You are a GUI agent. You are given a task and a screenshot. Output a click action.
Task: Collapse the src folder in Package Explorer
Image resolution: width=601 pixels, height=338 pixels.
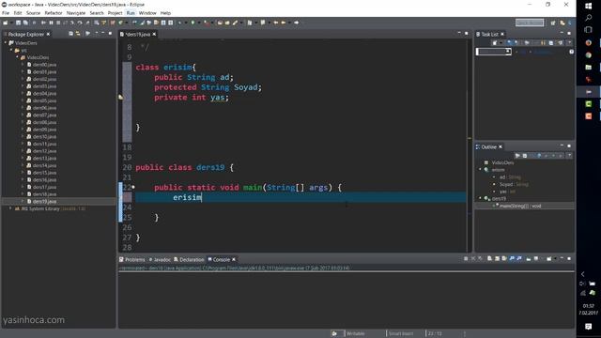click(x=11, y=50)
